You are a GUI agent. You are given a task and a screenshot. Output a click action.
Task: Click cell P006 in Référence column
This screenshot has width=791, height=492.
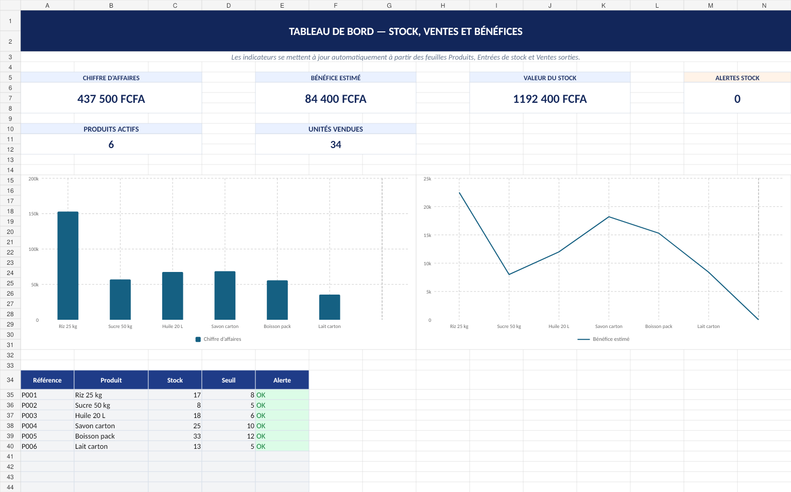click(47, 446)
